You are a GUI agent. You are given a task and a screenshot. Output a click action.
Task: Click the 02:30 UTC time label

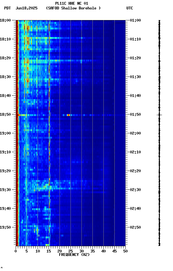coord(135,190)
